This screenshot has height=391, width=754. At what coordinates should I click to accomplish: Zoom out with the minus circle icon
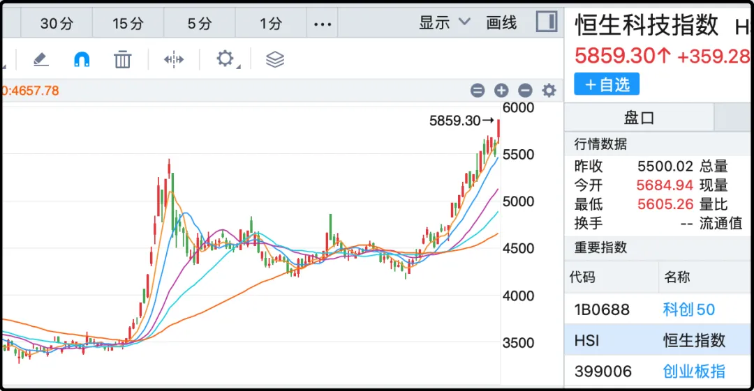pos(525,91)
